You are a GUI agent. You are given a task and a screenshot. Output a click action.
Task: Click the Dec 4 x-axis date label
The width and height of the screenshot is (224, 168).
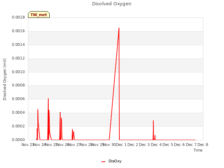(156, 145)
